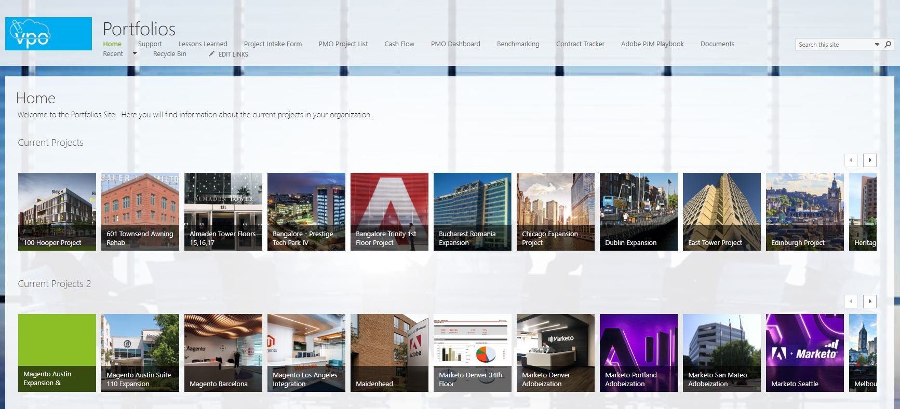The width and height of the screenshot is (900, 409).
Task: Open the search scope dropdown arrow
Action: pos(877,45)
